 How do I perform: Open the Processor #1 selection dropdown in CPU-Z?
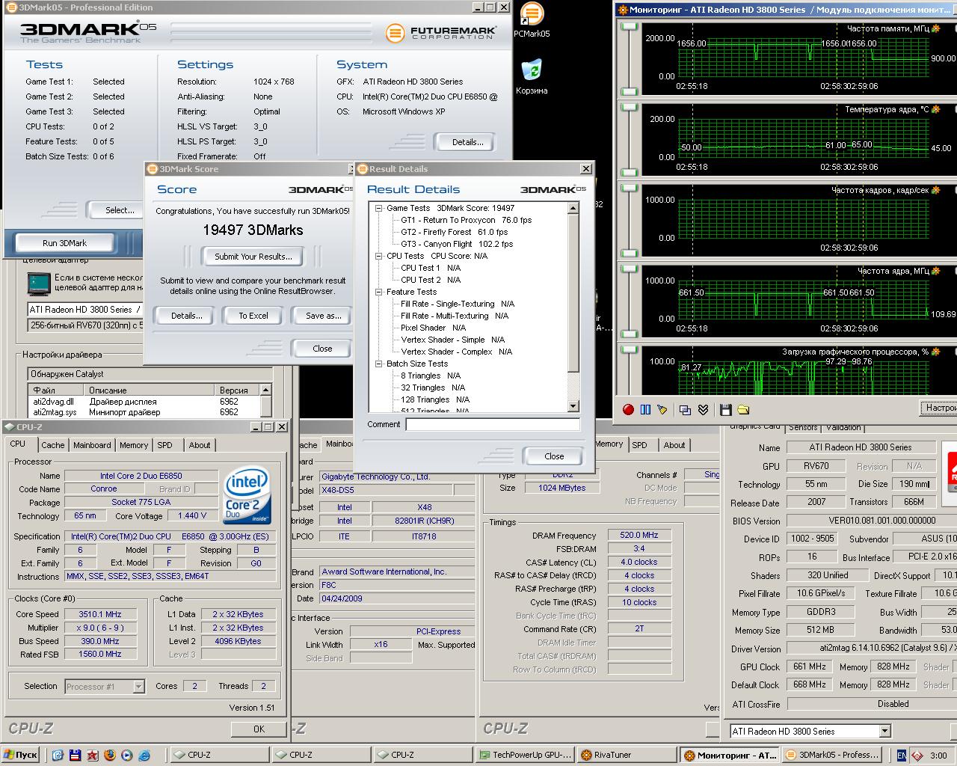point(138,686)
